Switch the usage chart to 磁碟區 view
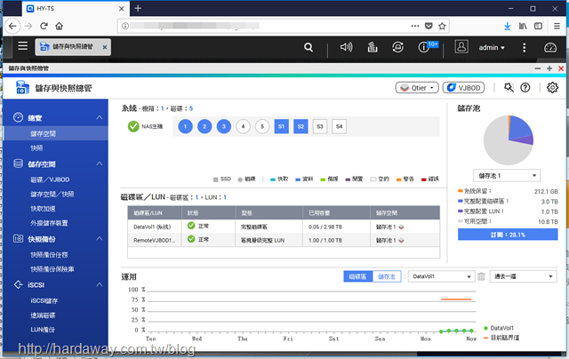Image resolution: width=569 pixels, height=359 pixels. click(x=358, y=276)
